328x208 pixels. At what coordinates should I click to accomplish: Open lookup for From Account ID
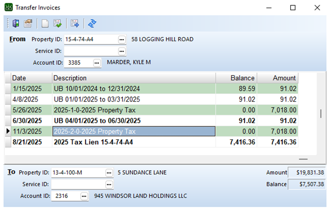point(97,62)
